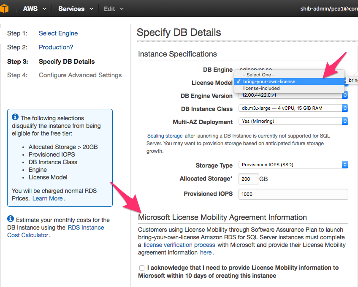Open the Scaling storage link

click(x=165, y=136)
